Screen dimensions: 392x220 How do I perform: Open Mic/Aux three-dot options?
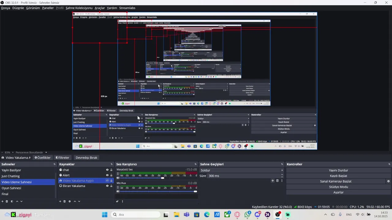118,187
